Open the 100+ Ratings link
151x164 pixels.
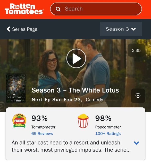(108, 134)
